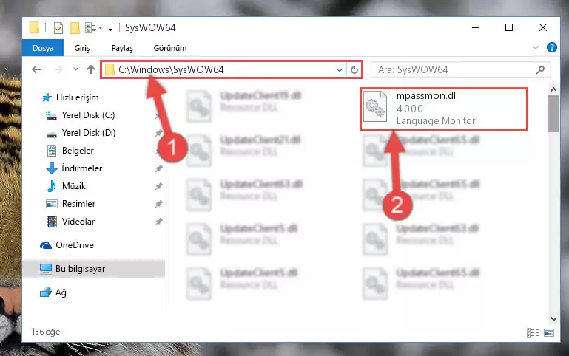Toggle pin on Müzik folder
Screen dimensions: 569x356
[x=158, y=186]
